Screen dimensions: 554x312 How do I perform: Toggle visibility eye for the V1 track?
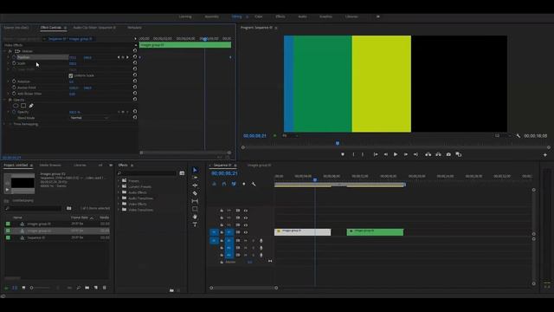point(246,232)
